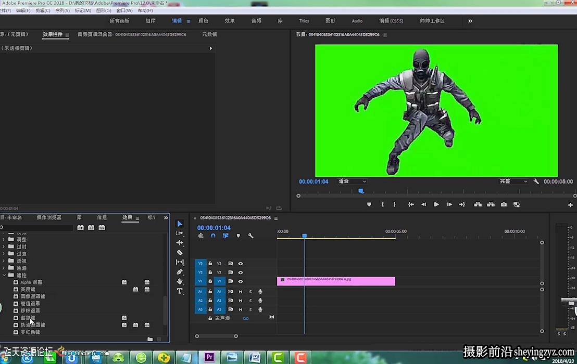
Task: Open comparison view button
Action: tap(517, 204)
